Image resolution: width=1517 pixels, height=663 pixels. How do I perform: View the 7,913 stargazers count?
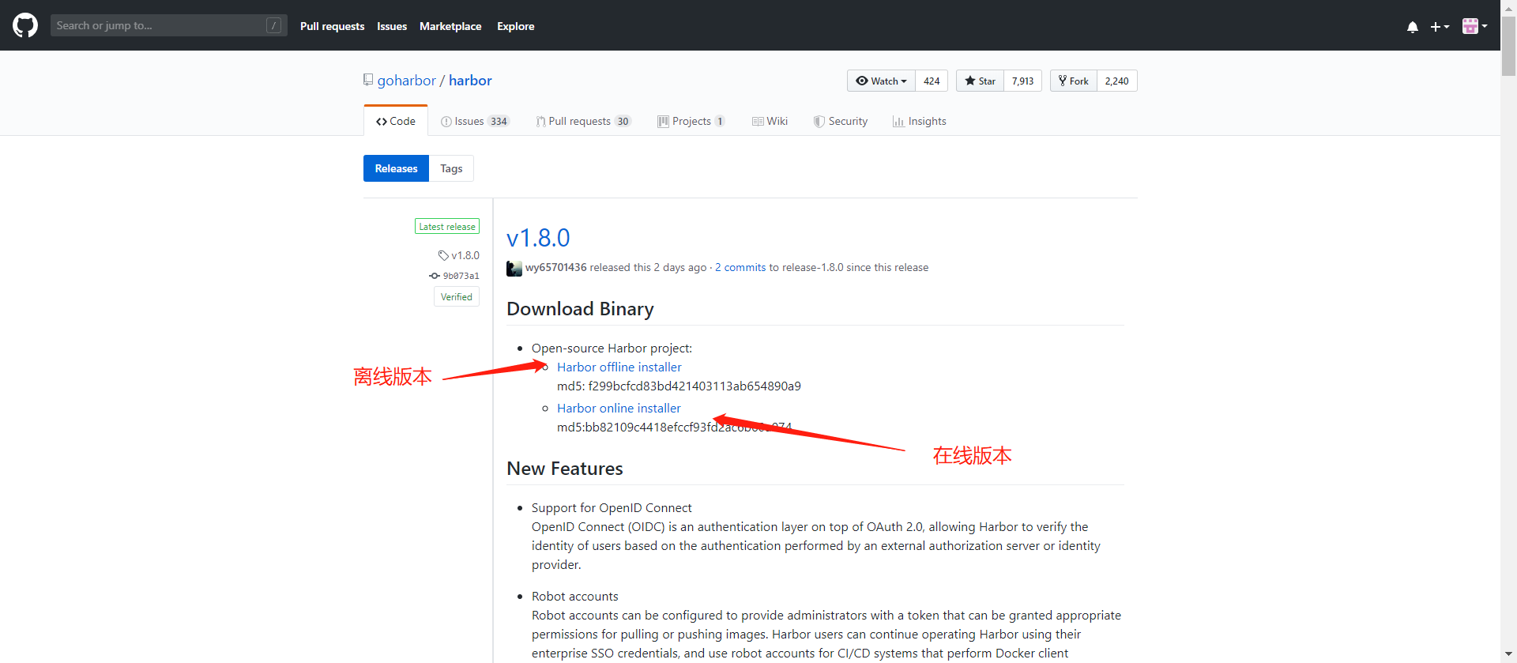(1022, 81)
